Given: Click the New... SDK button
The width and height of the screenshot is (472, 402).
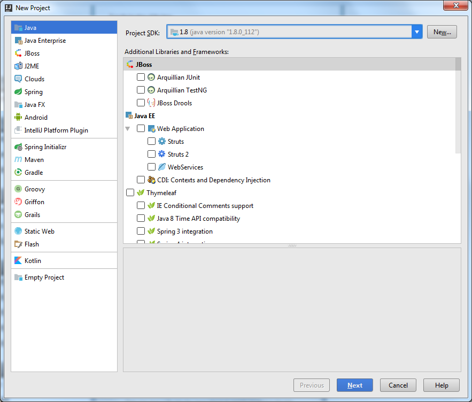Looking at the screenshot, I should click(x=442, y=32).
